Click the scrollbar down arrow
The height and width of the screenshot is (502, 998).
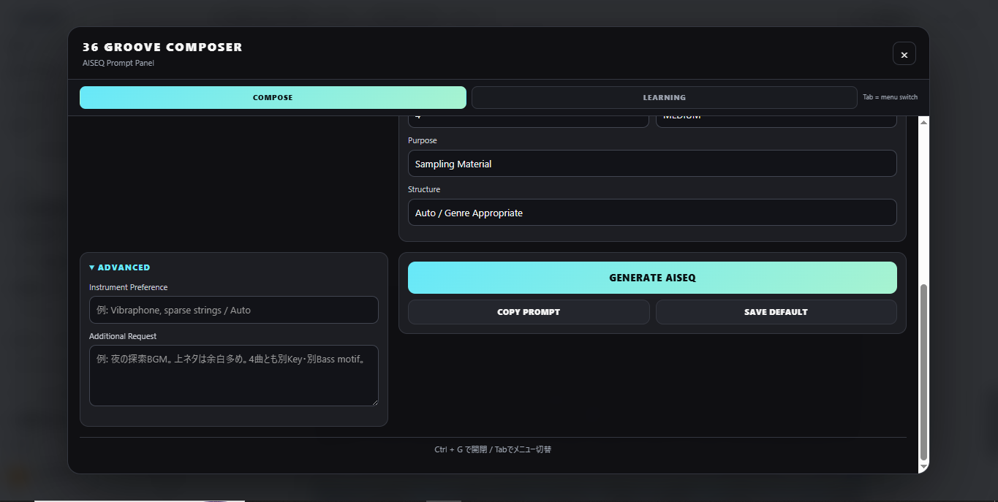click(x=923, y=466)
